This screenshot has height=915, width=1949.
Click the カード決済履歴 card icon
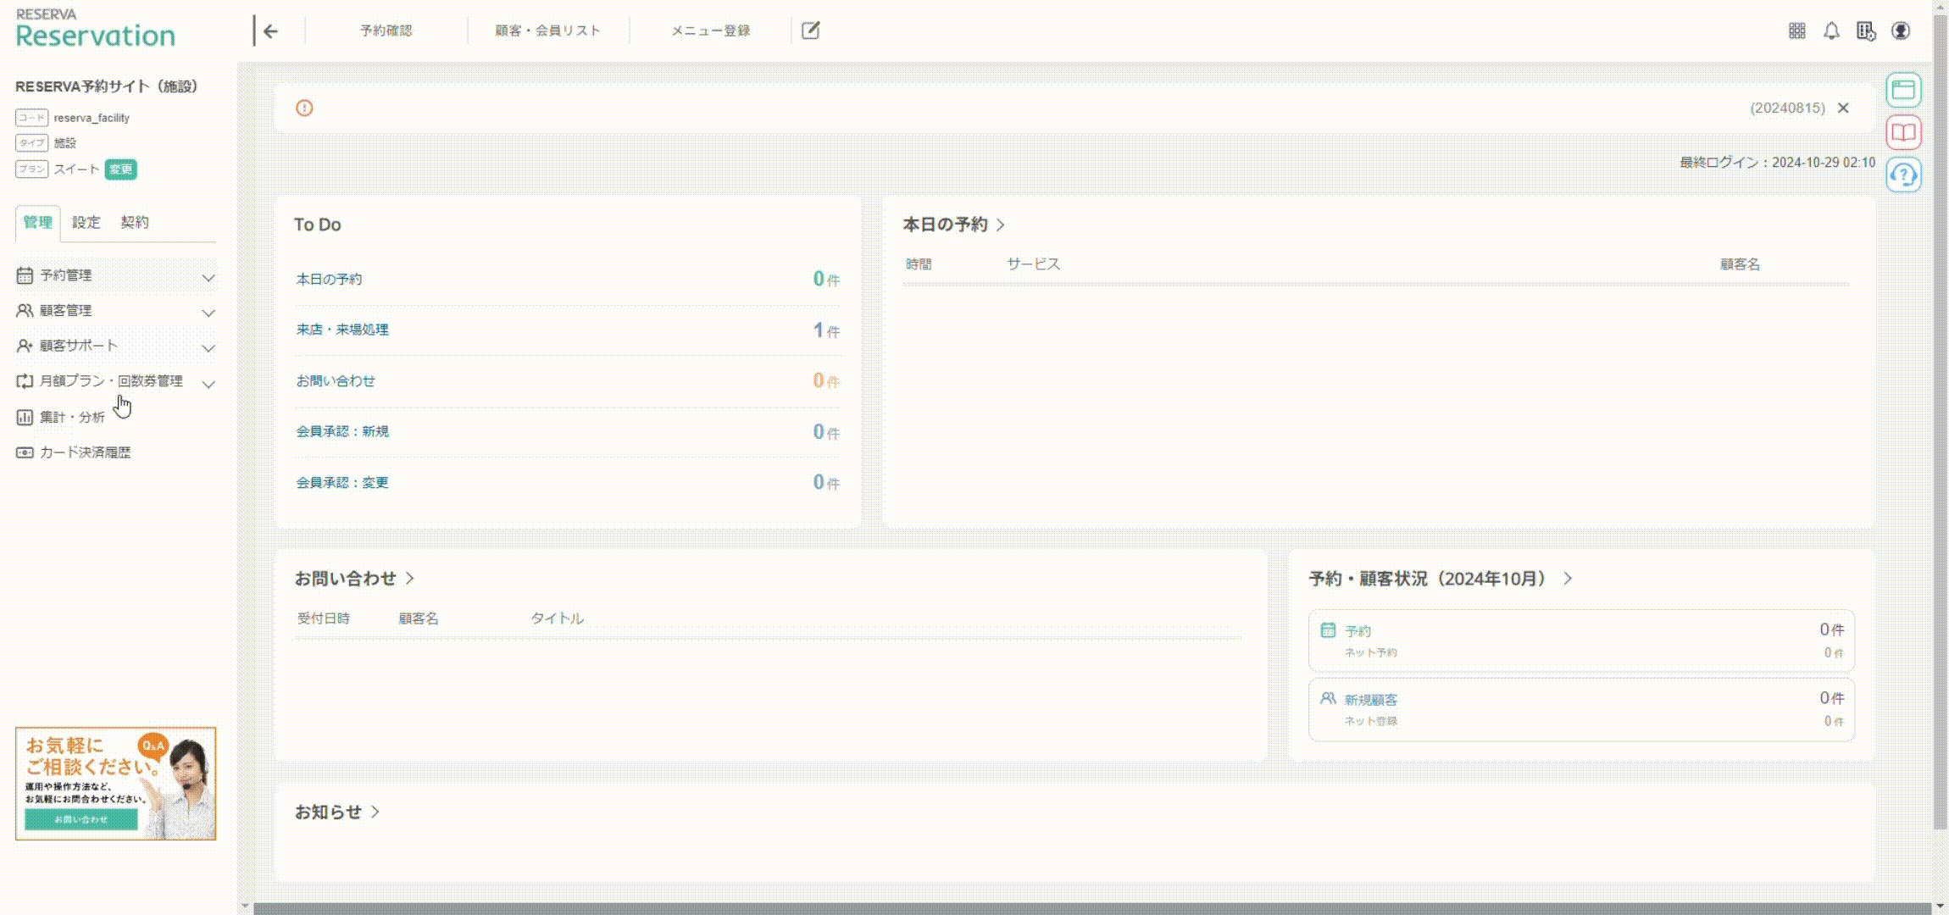[x=25, y=452]
